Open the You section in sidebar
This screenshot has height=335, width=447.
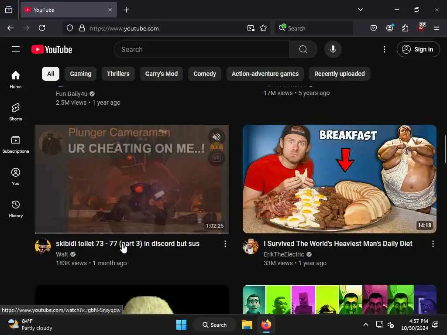pyautogui.click(x=16, y=177)
